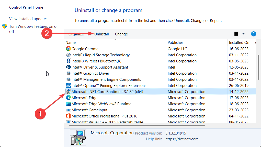Click the 26-06-2019 install date cell

click(x=239, y=86)
